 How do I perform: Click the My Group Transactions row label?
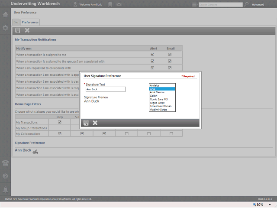[x=31, y=128]
